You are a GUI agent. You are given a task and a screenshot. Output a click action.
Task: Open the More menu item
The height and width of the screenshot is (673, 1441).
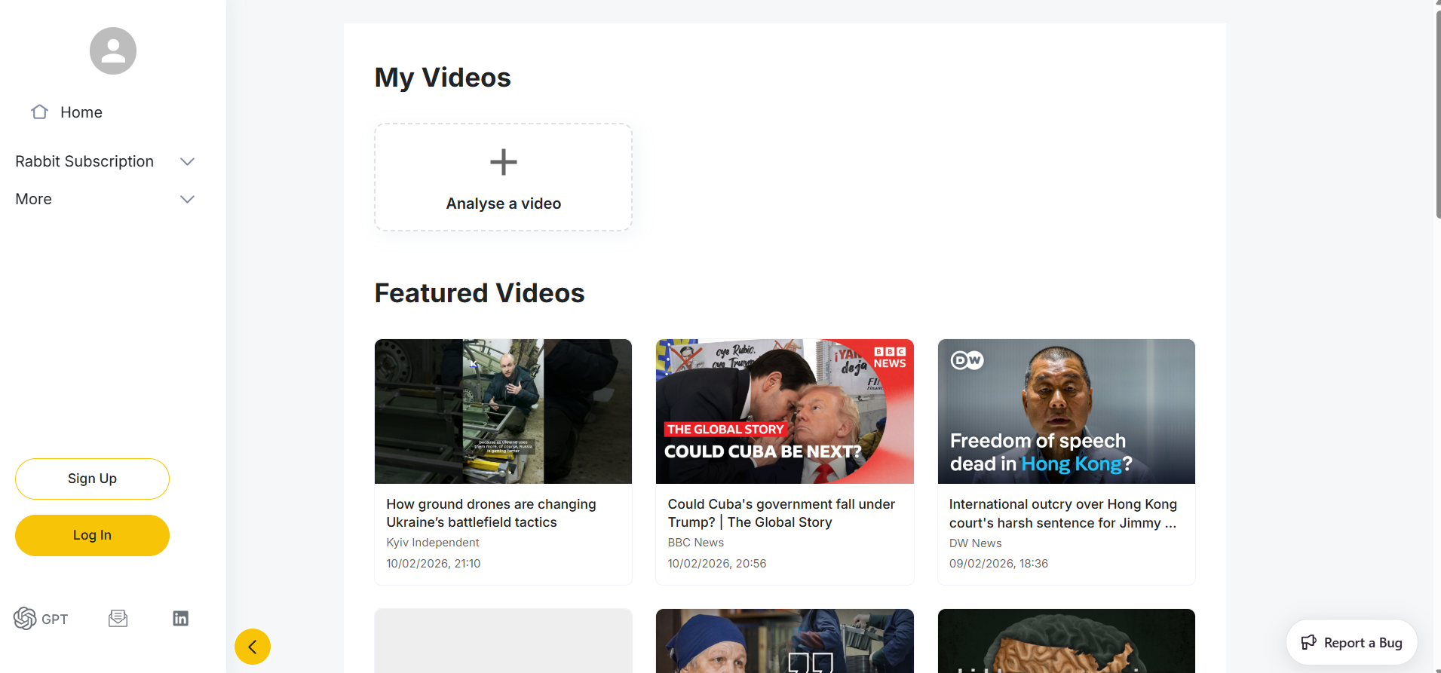[34, 200]
